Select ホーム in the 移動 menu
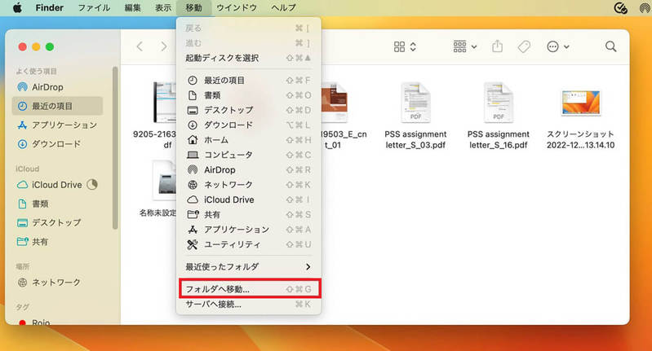This screenshot has width=652, height=351. pos(248,140)
